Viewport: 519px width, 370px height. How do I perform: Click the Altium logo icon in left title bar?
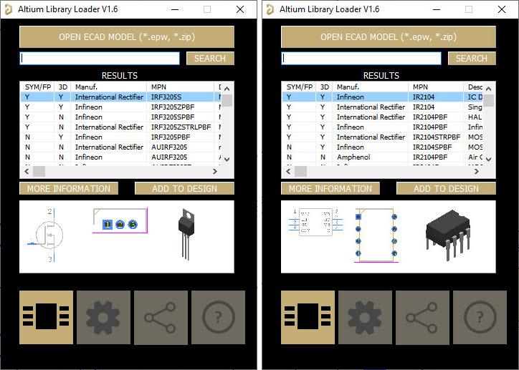pos(9,9)
